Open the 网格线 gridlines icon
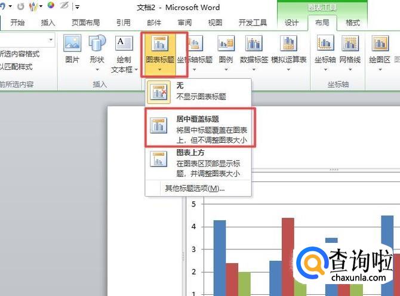The width and height of the screenshot is (400, 296). click(x=350, y=43)
